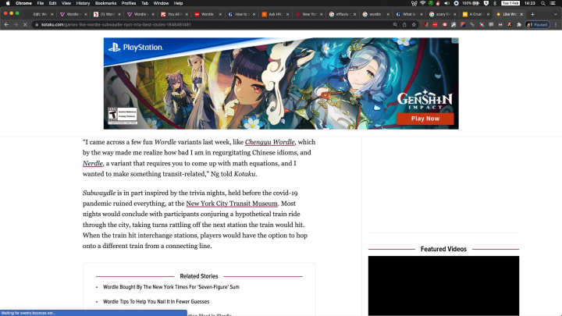Click the Wi-Fi status icon
Viewport: 562px width, 316px height.
pyautogui.click(x=422, y=3)
